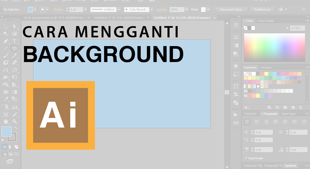310x169 pixels.
Task: Set toolbox paint mode to None
Action: [17, 147]
